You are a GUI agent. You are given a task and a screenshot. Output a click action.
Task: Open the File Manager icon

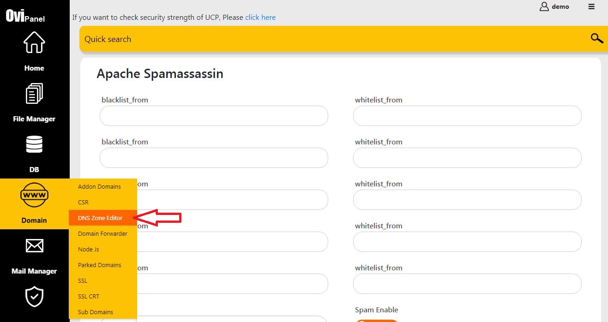(34, 93)
